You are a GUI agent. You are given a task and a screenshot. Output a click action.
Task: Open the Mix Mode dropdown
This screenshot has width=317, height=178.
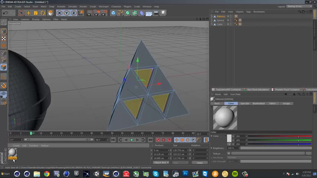(269, 157)
